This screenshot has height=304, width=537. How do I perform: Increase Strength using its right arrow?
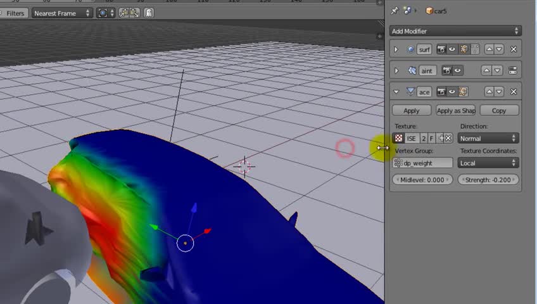(x=514, y=180)
